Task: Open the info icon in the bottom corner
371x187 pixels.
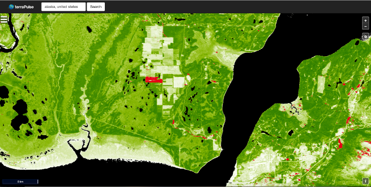Action: 366,181
